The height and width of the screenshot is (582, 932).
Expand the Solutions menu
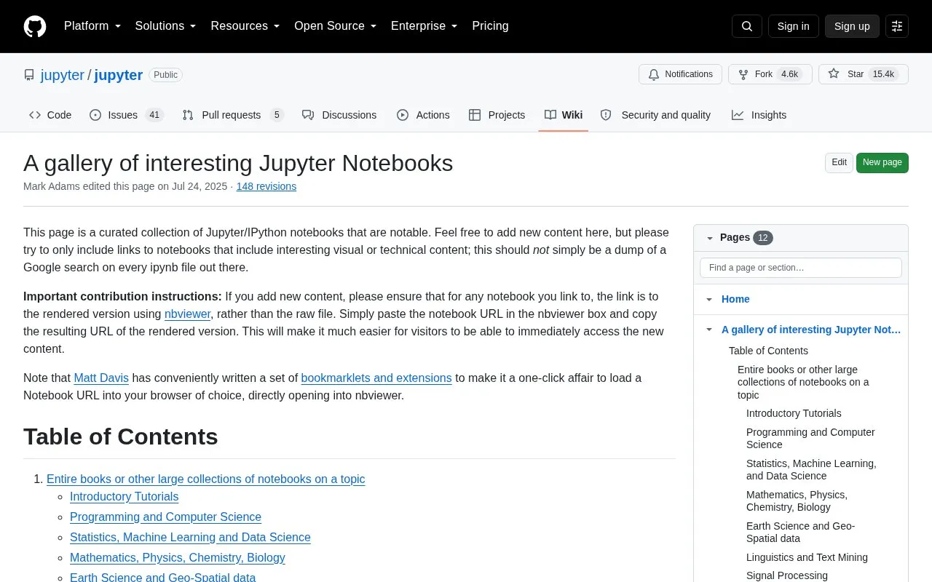(x=166, y=26)
